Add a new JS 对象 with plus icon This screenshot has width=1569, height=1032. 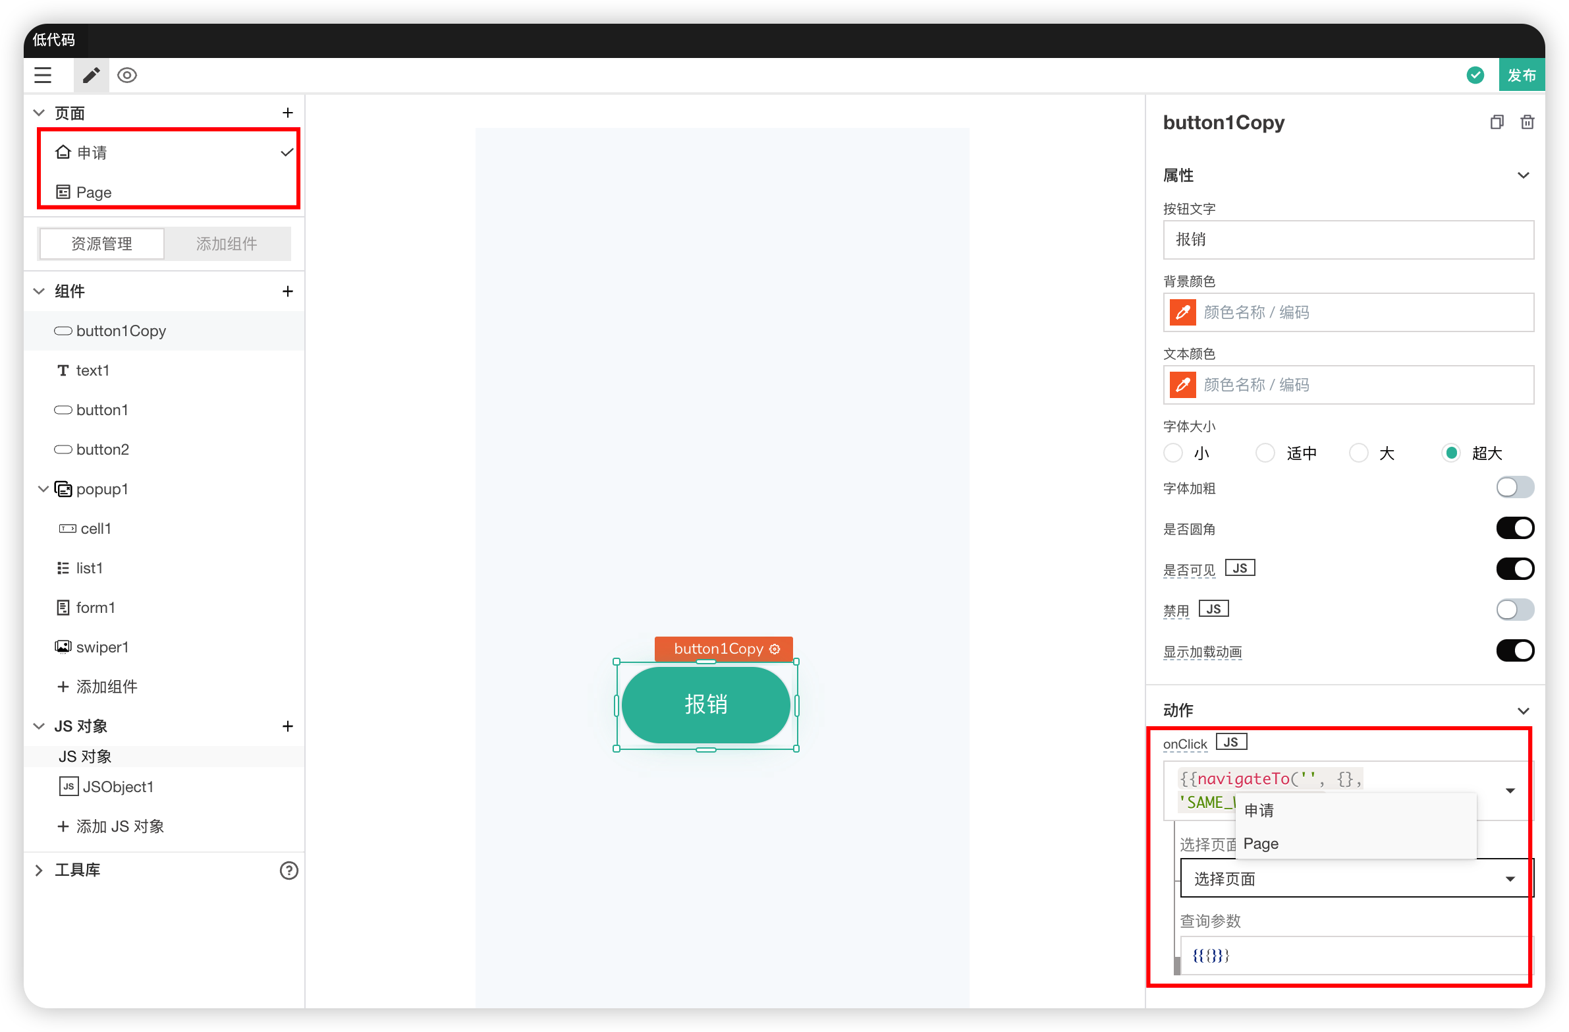point(287,726)
